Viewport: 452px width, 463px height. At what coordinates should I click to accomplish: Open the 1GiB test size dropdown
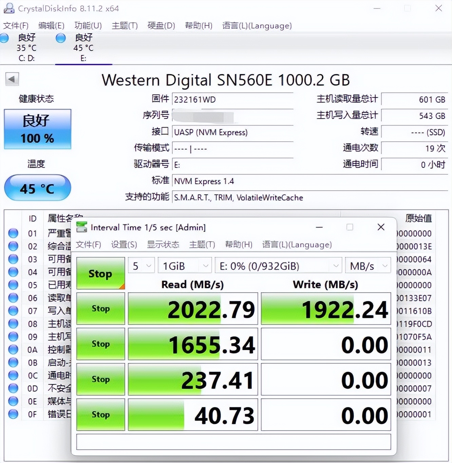pos(184,266)
